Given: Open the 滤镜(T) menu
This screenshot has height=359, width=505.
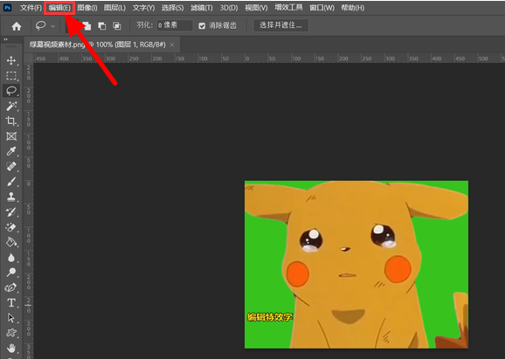Looking at the screenshot, I should (202, 8).
